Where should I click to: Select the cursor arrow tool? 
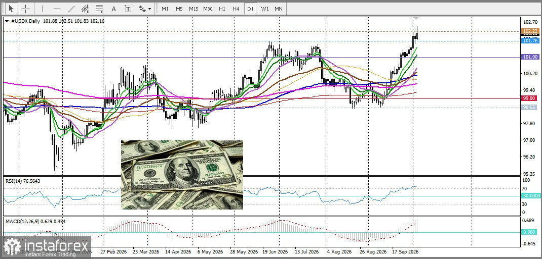coord(12,9)
